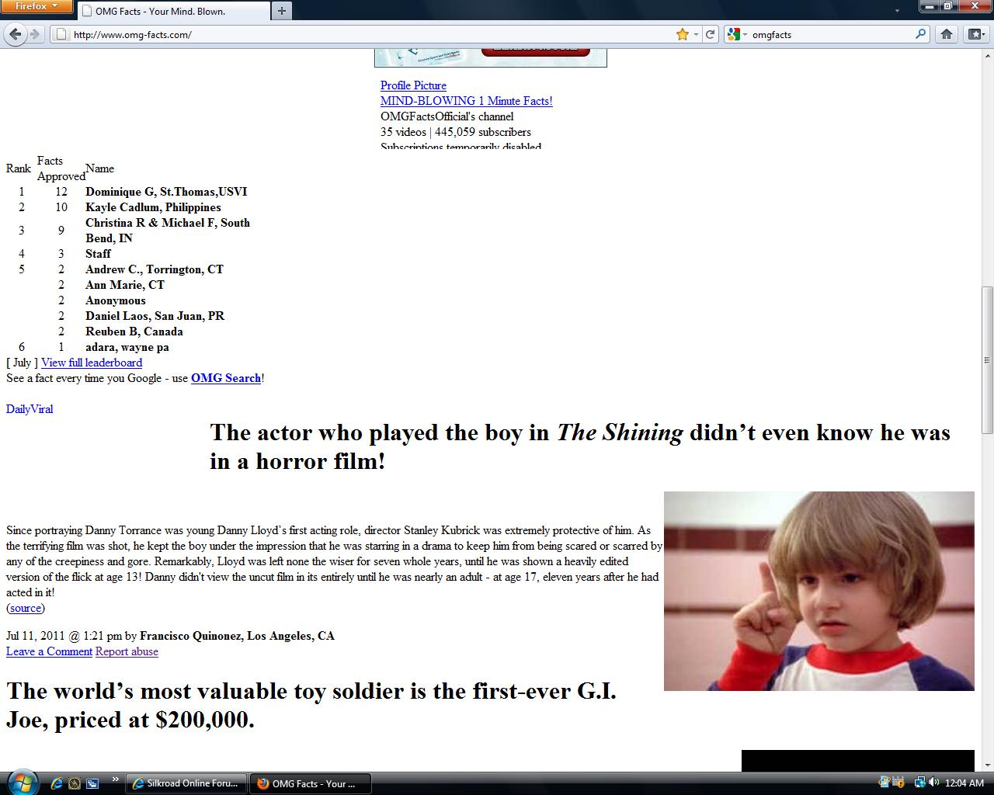Screen dimensions: 994x795
Task: Click the Forward navigation arrow
Action: click(x=35, y=34)
